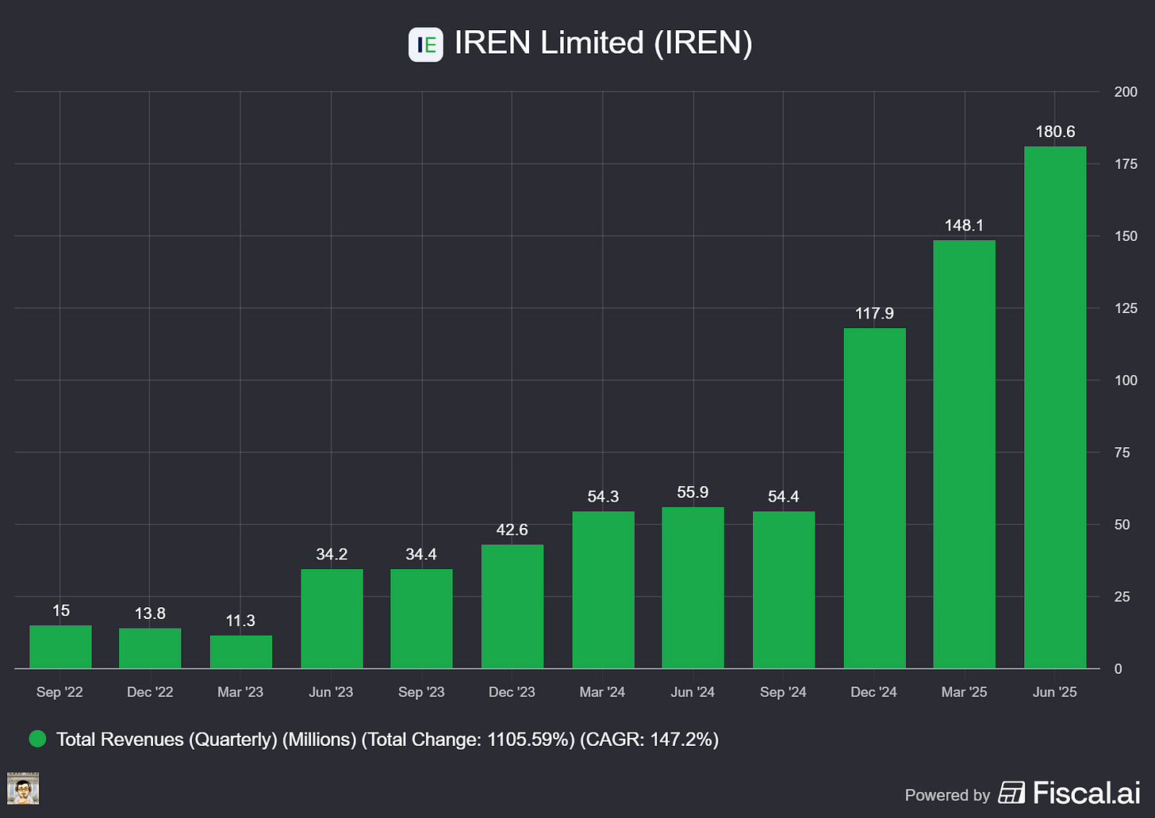Click the smallest bar labeled 11.3
The width and height of the screenshot is (1155, 818).
coord(240,650)
